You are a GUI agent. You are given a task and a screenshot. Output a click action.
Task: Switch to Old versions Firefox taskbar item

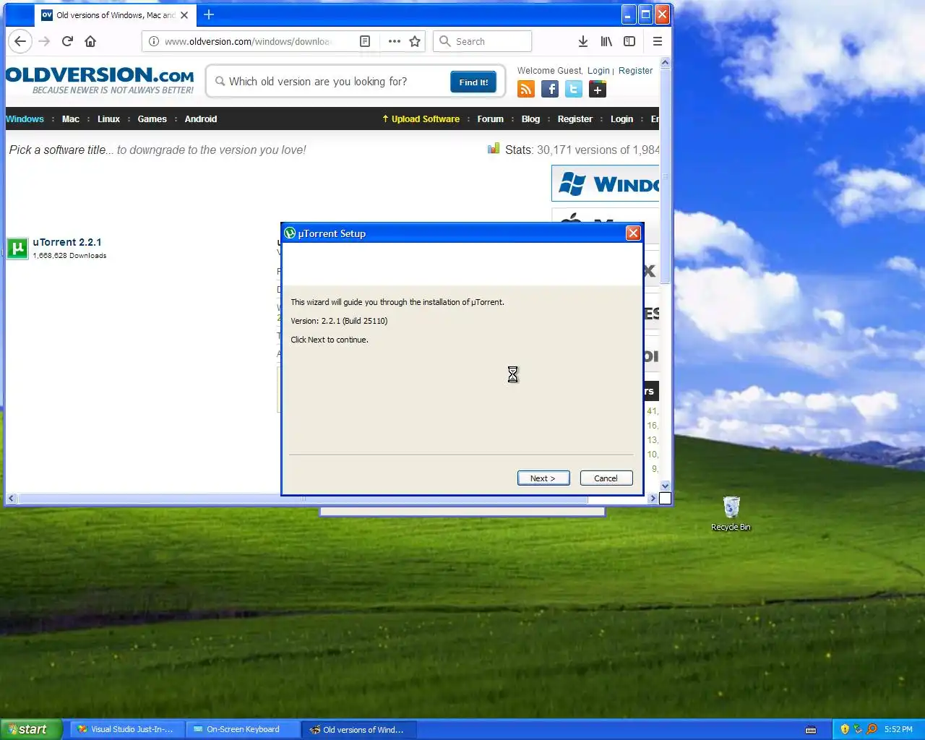(x=358, y=729)
